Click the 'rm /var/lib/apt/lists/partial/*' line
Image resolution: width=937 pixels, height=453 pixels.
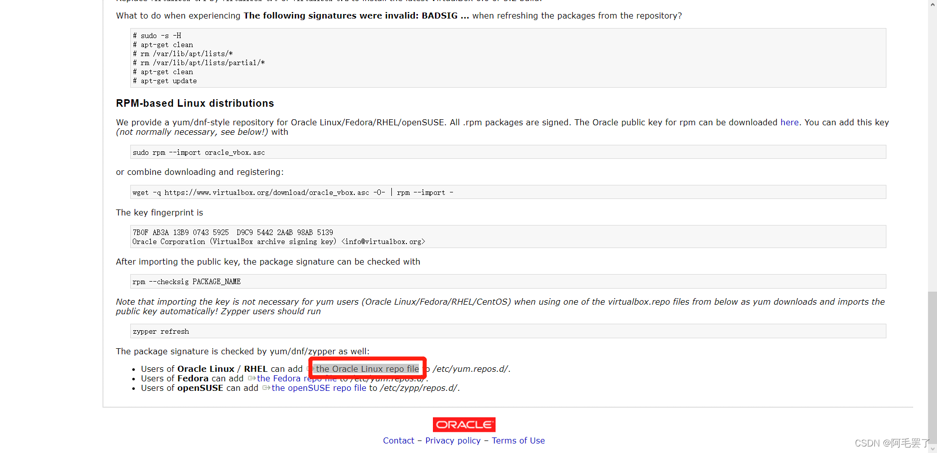199,63
